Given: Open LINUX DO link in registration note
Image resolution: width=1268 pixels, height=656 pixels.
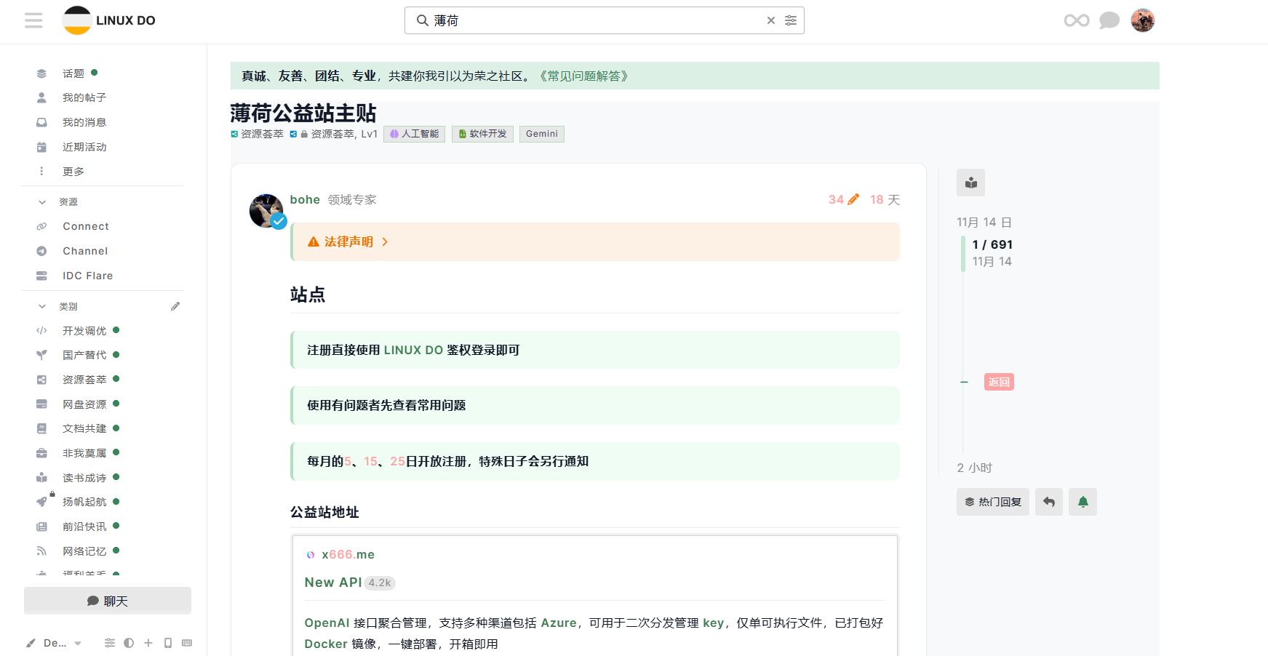Looking at the screenshot, I should (413, 350).
